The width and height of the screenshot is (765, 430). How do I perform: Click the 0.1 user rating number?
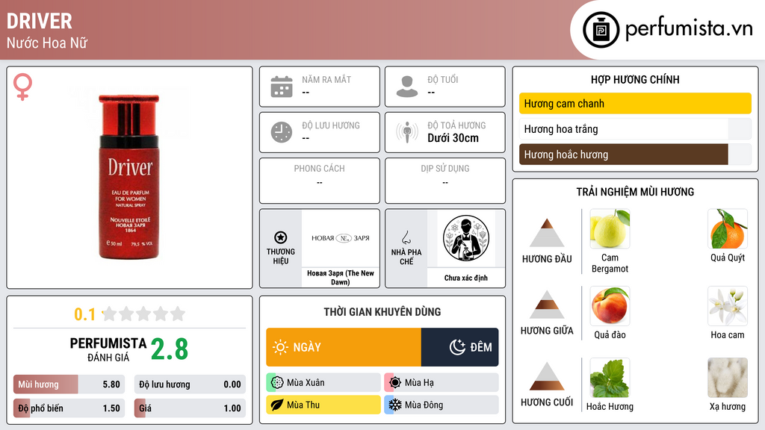pyautogui.click(x=85, y=314)
